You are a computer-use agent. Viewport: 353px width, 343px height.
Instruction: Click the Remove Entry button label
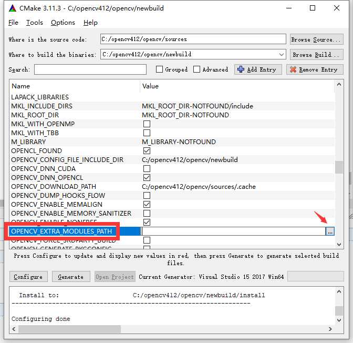(x=318, y=69)
